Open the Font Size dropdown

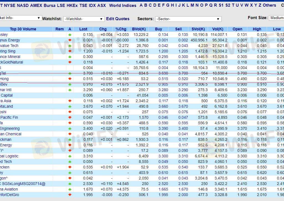277,18
